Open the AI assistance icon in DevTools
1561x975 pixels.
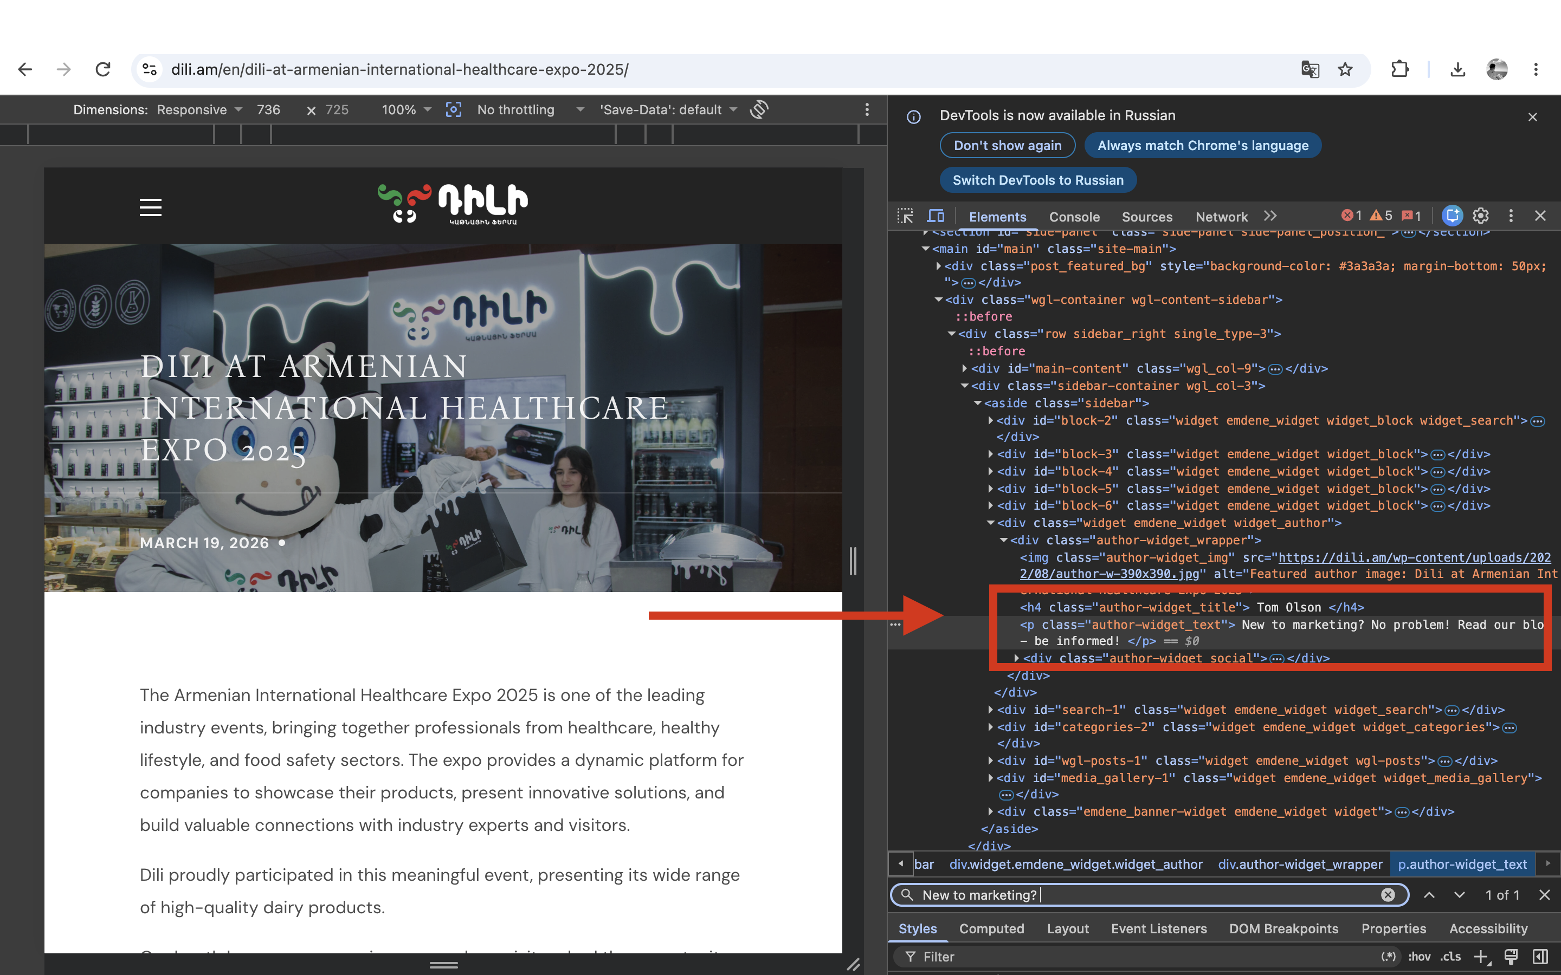[x=1453, y=216]
